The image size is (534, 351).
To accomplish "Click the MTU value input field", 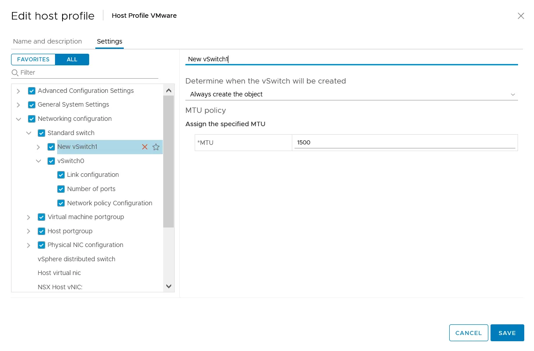I will pyautogui.click(x=404, y=143).
